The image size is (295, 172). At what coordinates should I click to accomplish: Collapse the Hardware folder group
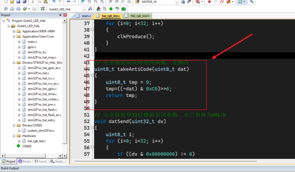tap(14, 135)
